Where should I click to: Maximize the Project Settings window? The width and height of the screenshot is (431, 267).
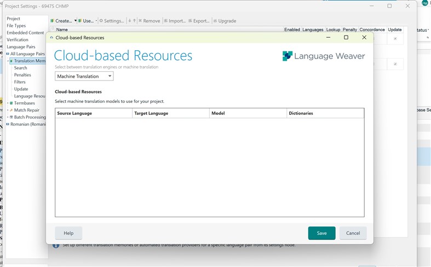(389, 6)
